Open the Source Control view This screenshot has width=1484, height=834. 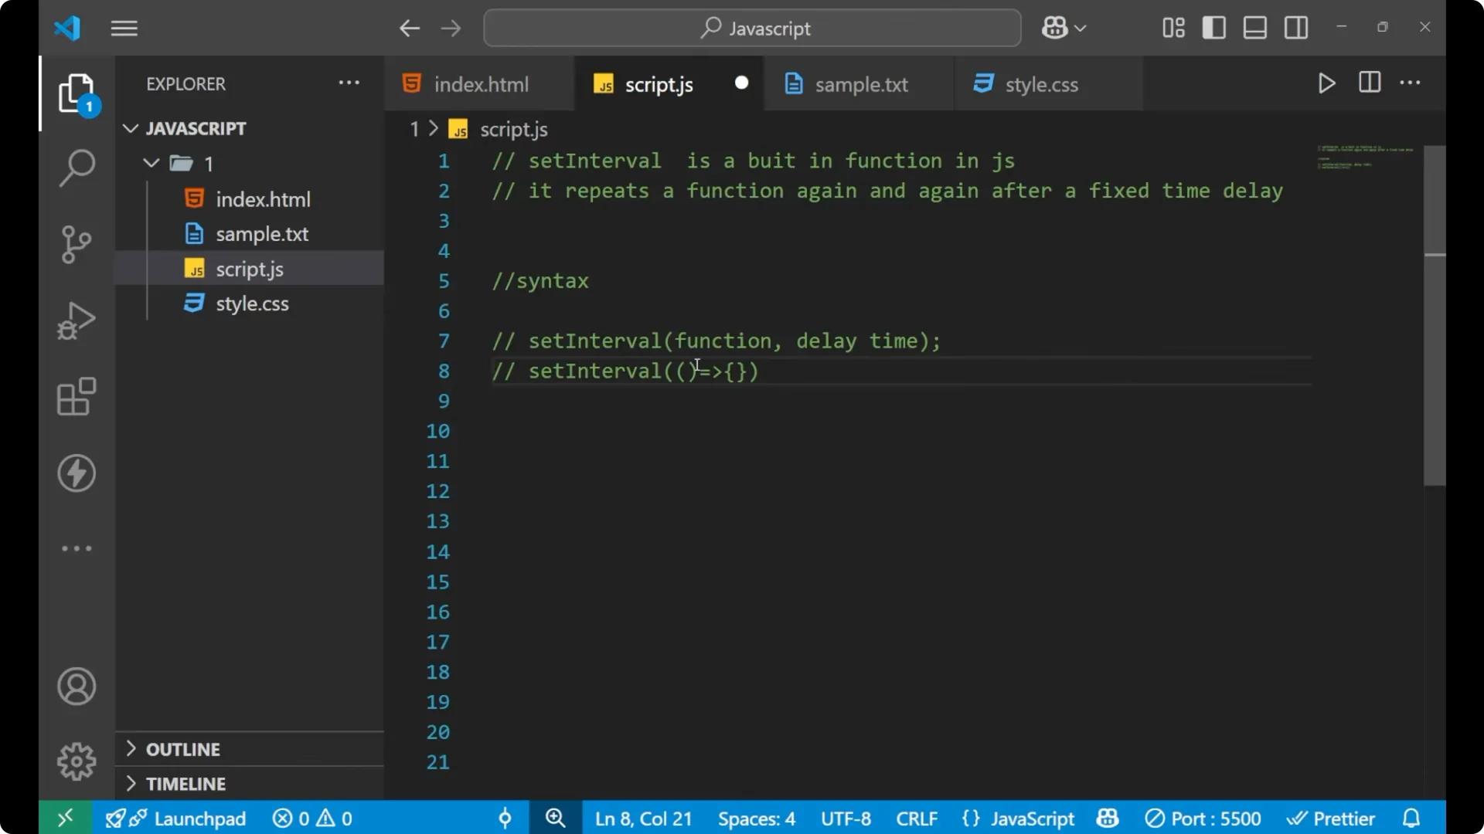click(x=77, y=244)
